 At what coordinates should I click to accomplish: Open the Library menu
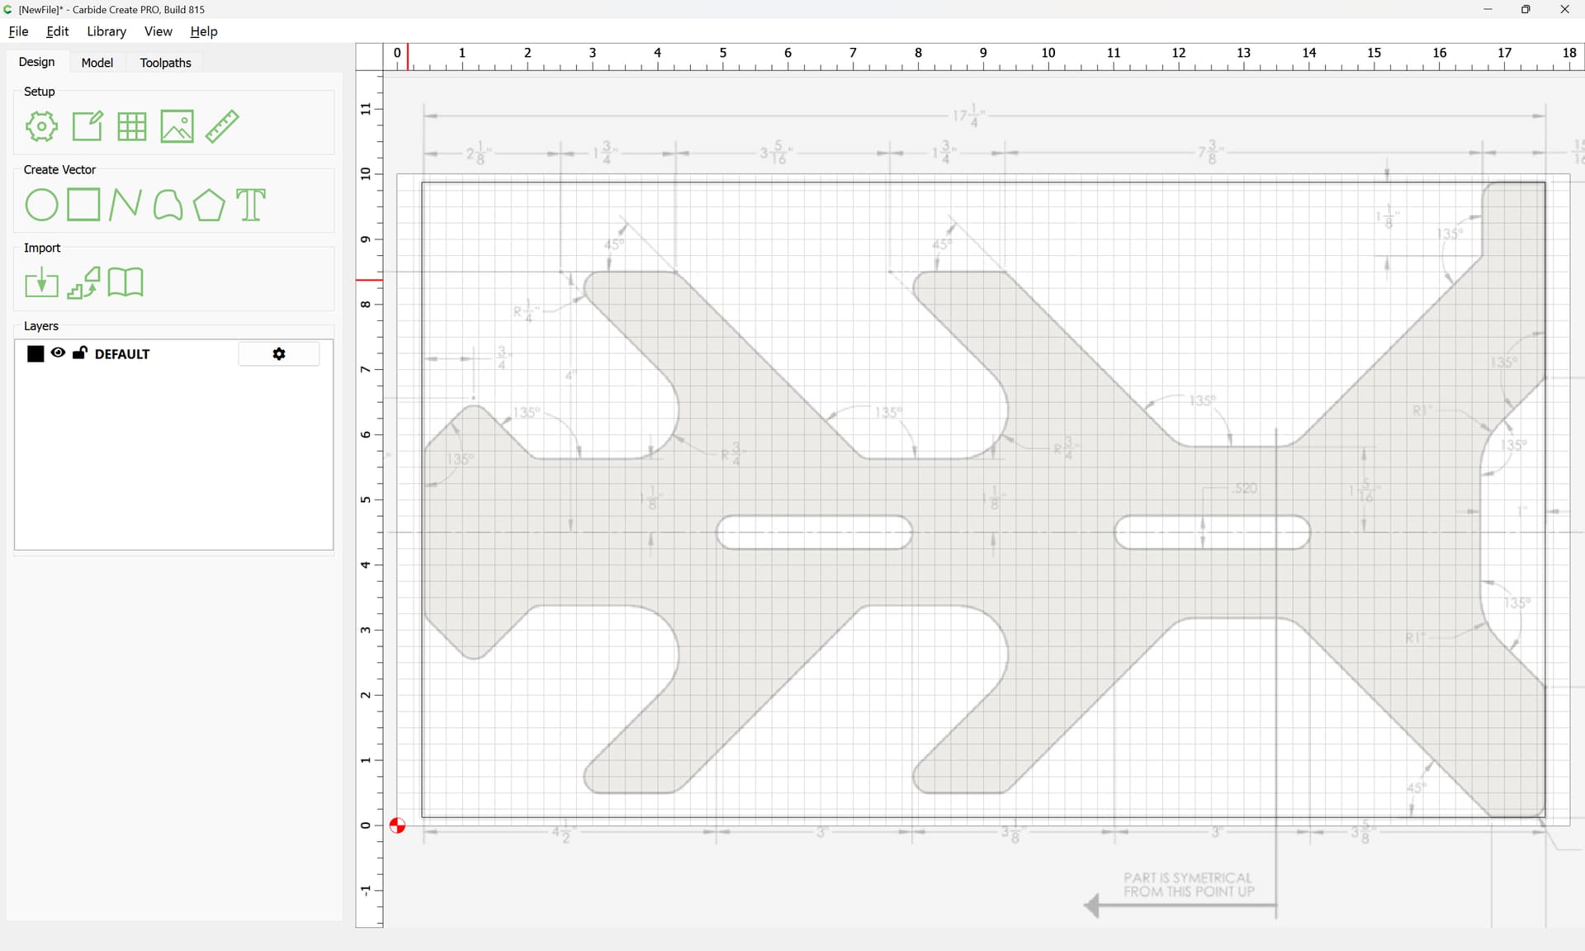pyautogui.click(x=106, y=31)
